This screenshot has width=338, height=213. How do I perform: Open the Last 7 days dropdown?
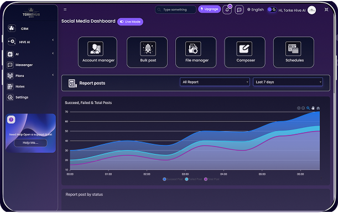pos(288,82)
